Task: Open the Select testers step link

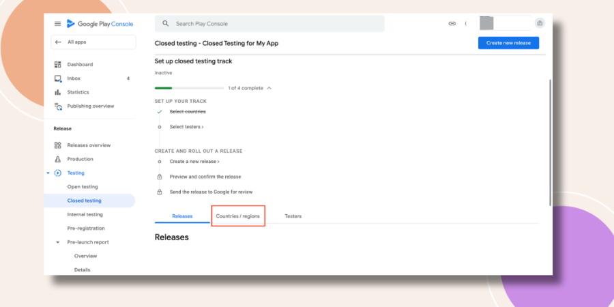Action: [186, 127]
